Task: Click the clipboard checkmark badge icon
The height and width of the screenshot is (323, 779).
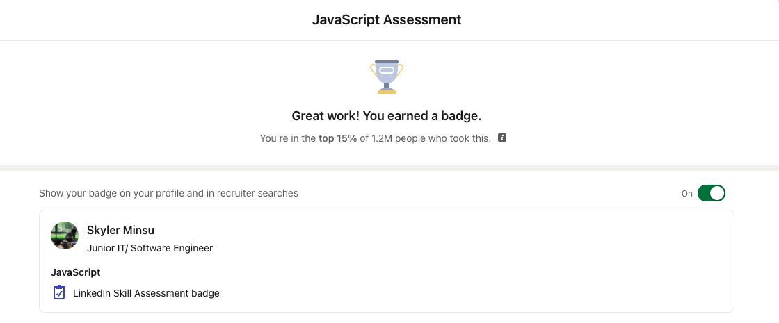Action: (58, 292)
